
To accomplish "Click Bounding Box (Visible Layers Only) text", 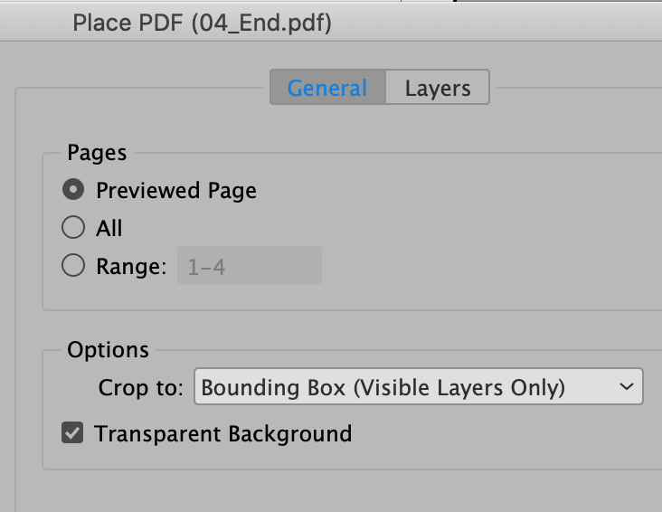I will [383, 387].
